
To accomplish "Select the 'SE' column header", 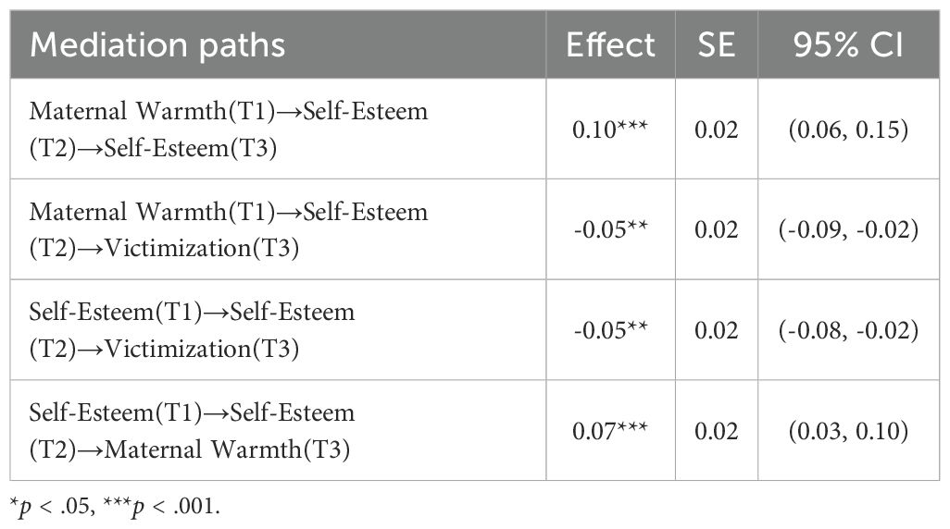I will coord(717,45).
